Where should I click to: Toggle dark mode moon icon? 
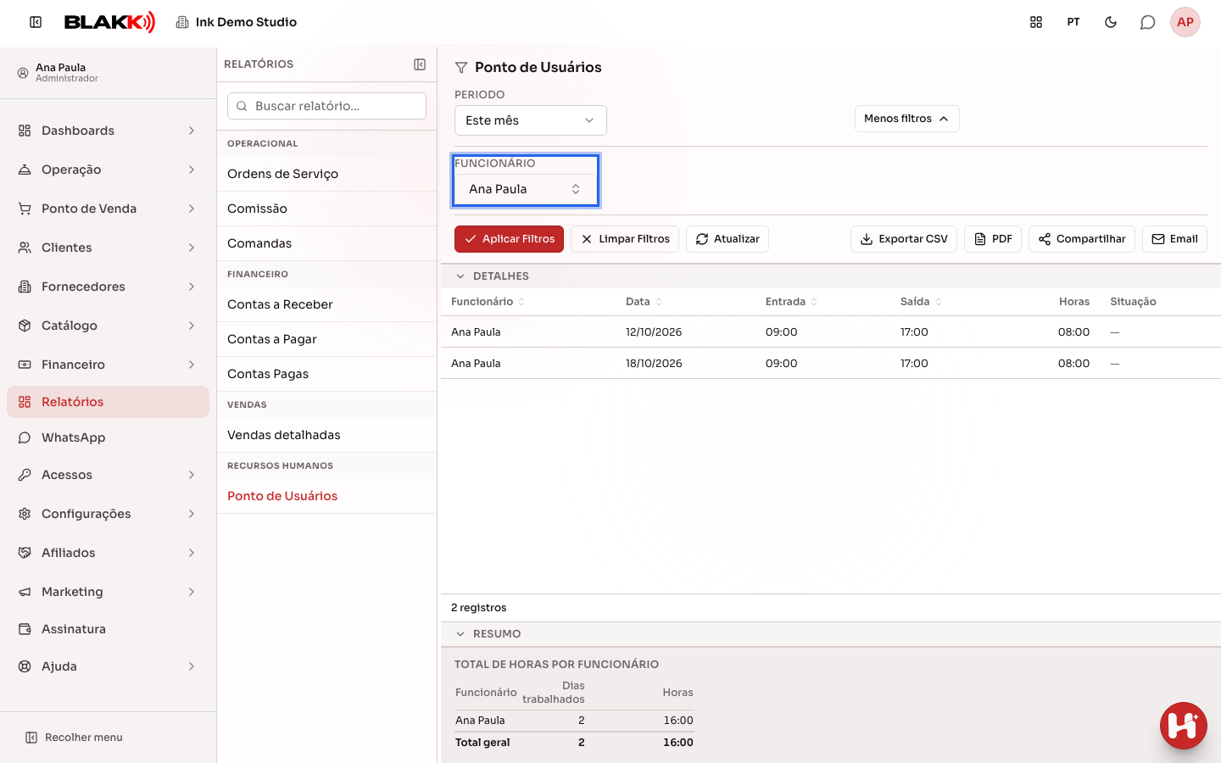coord(1111,22)
